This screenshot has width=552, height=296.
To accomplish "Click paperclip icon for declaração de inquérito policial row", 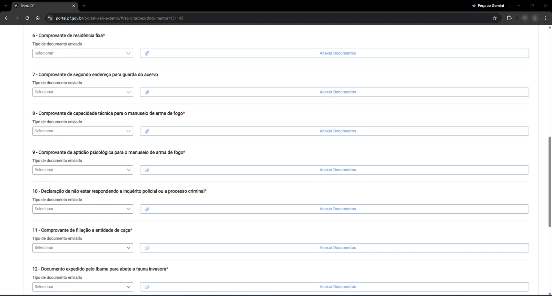I will coord(147,209).
